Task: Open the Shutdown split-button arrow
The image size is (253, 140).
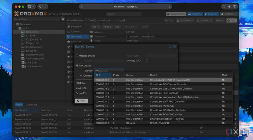Action: [x=192, y=21]
